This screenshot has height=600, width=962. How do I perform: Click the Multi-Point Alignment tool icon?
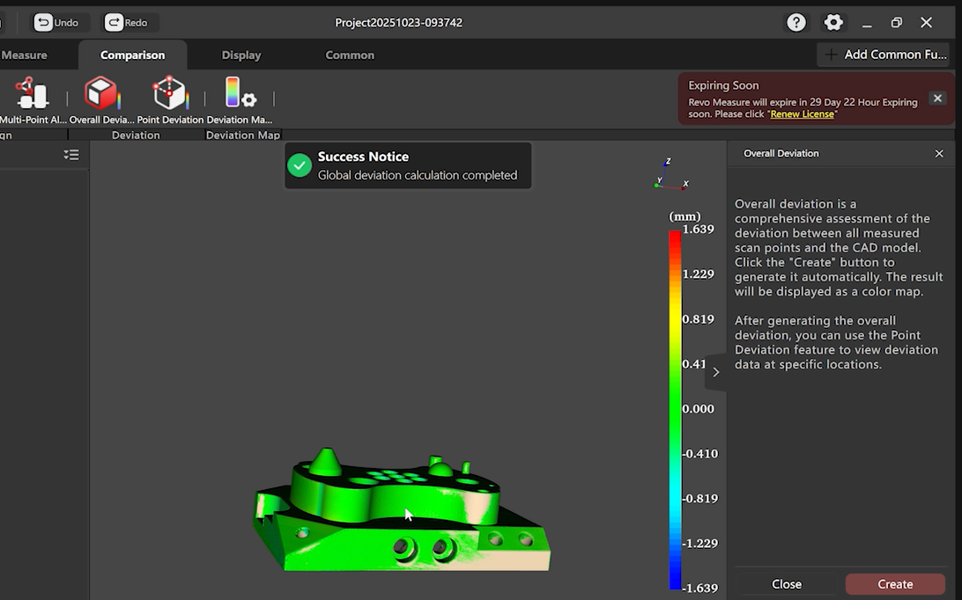click(x=32, y=94)
